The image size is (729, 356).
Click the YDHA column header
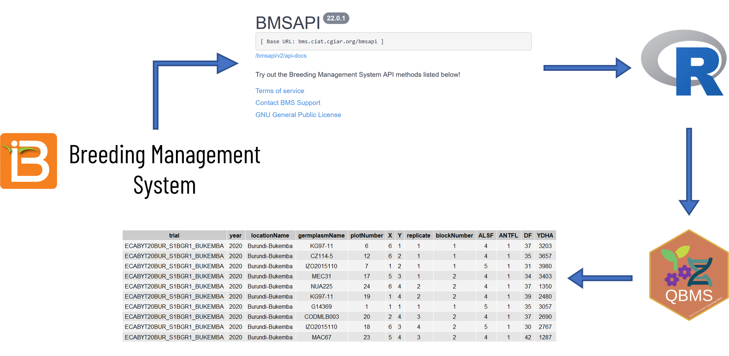(x=545, y=236)
